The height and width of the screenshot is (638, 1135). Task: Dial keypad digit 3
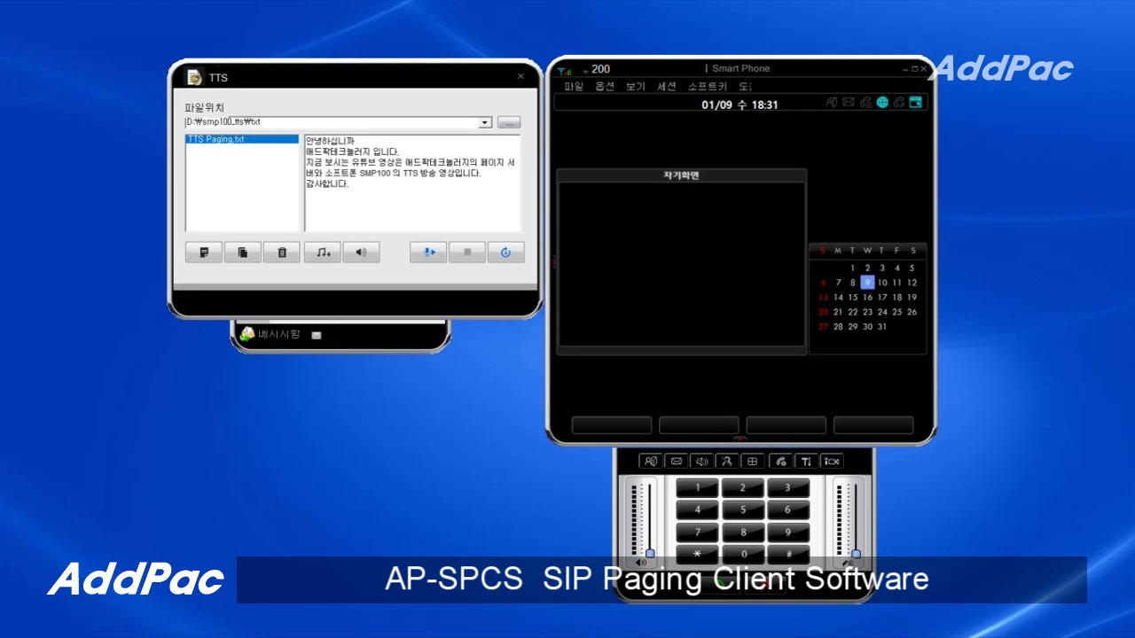[x=787, y=487]
